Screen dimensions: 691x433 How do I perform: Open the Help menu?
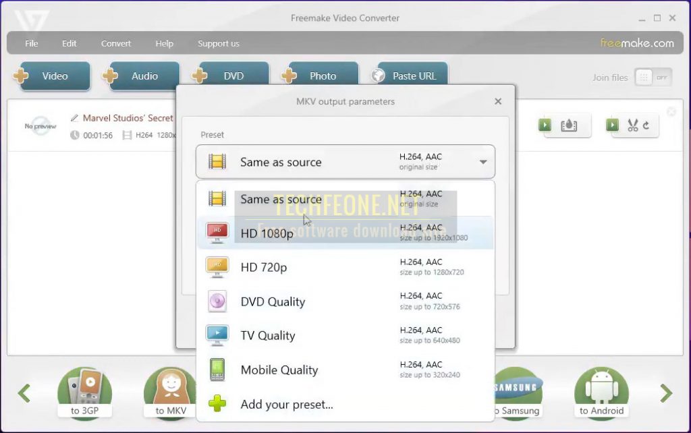click(164, 43)
